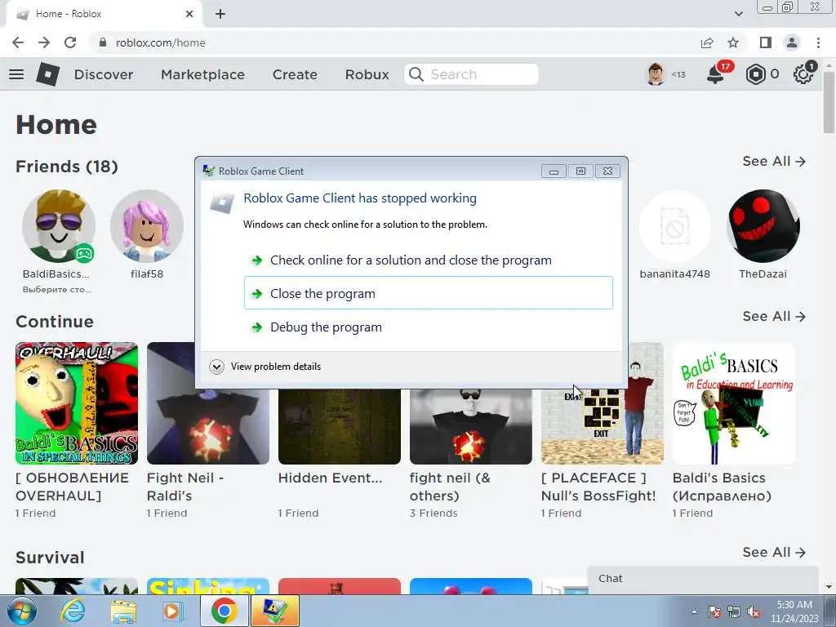Image resolution: width=836 pixels, height=627 pixels.
Task: Open Fight Neil - Raldi's thumbnail
Action: coord(208,426)
